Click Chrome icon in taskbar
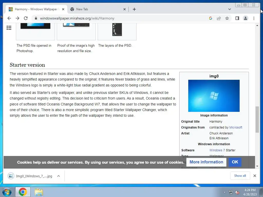 pos(23,192)
